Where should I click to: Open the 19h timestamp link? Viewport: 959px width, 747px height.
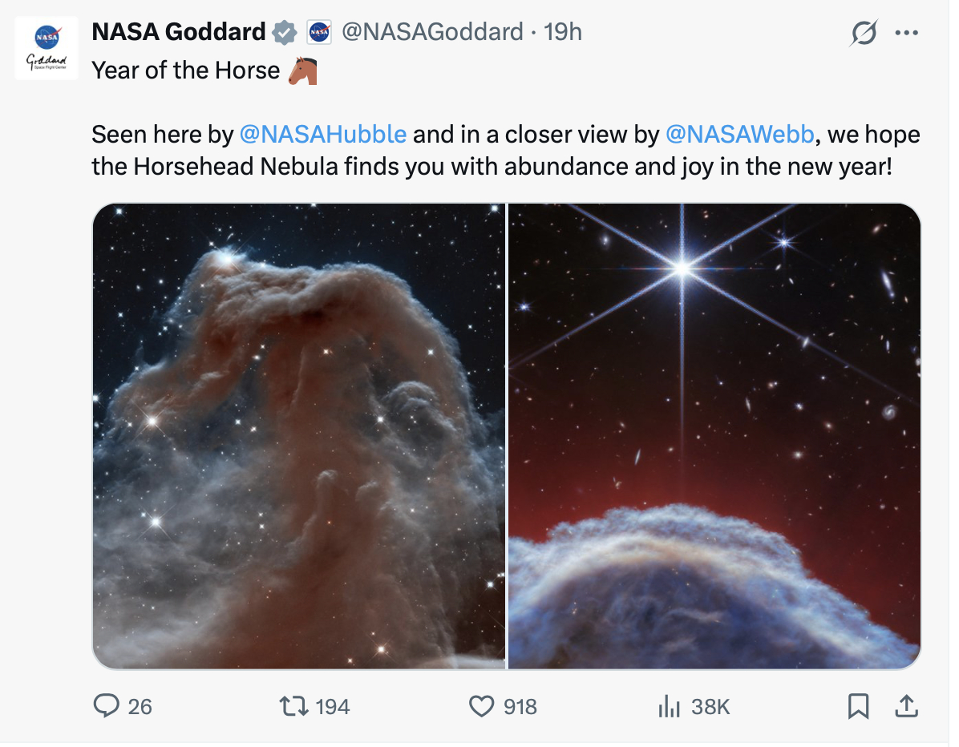click(563, 32)
